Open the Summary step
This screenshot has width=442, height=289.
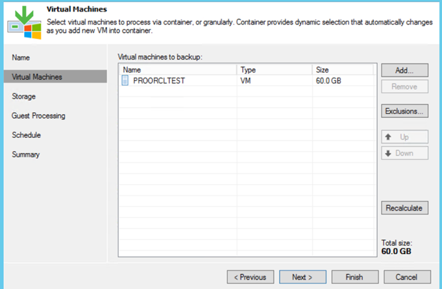(x=25, y=155)
